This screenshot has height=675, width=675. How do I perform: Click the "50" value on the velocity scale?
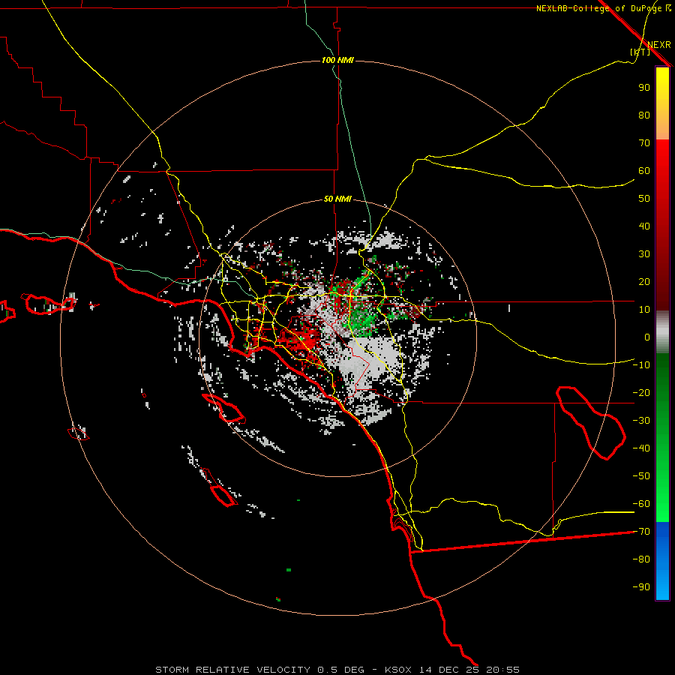pos(644,199)
